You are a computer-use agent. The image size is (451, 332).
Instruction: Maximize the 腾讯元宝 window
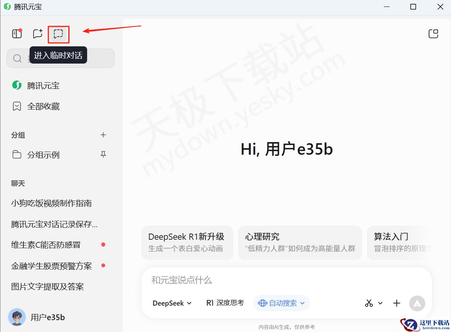coord(413,7)
